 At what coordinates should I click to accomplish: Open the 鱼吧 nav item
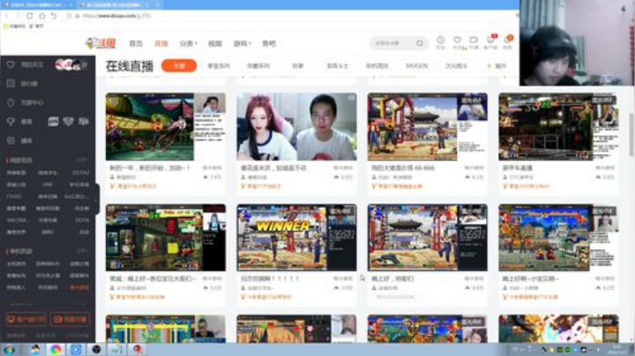click(x=269, y=43)
